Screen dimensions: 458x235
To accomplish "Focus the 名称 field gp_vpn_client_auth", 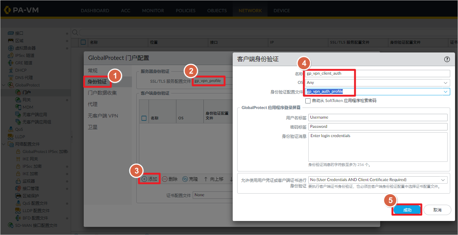I will pyautogui.click(x=378, y=74).
